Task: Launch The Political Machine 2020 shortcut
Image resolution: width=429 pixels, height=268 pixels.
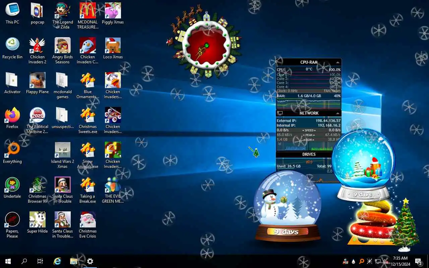Action: (x=38, y=120)
